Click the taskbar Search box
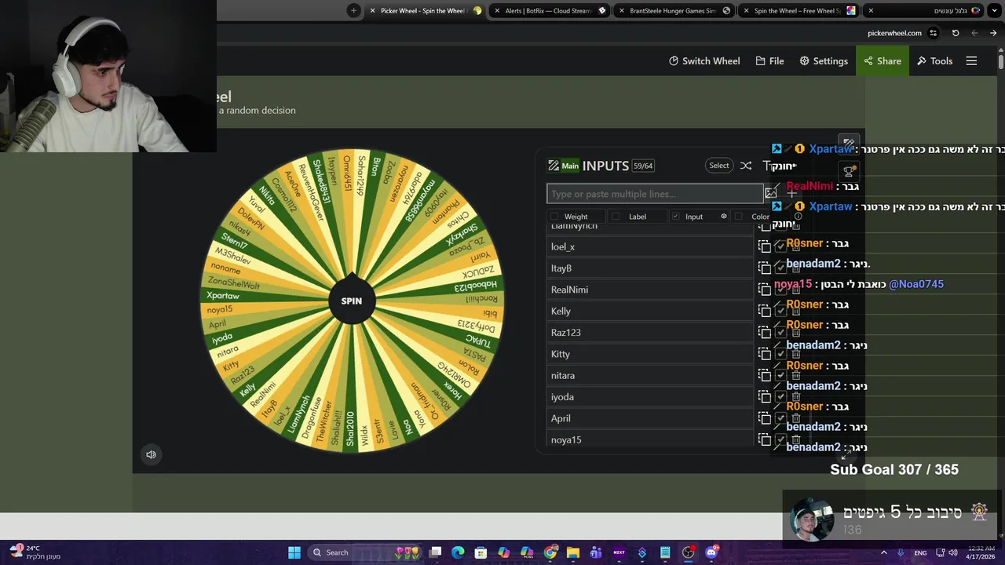Image resolution: width=1005 pixels, height=565 pixels. pos(365,552)
